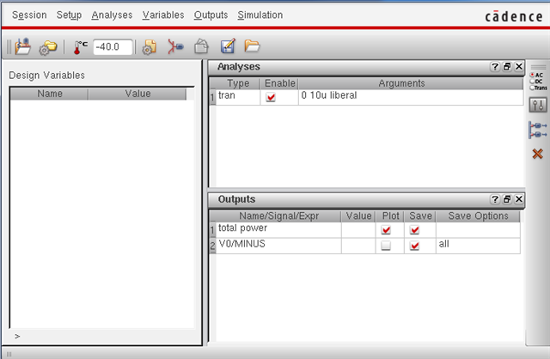550x359 pixels.
Task: Open help for the Analyses panel
Action: click(495, 67)
